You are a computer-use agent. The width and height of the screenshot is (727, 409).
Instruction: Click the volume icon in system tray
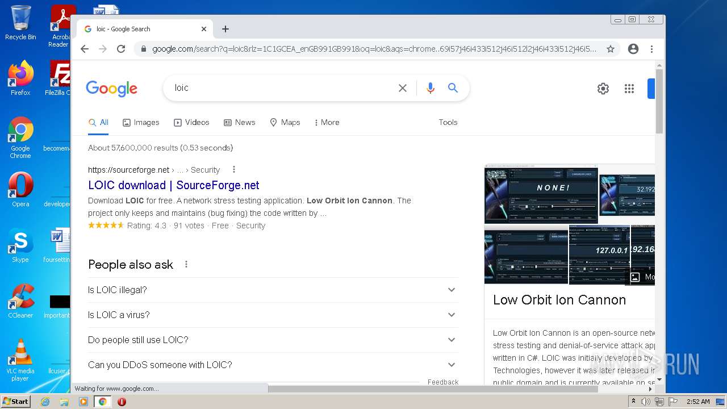coord(646,402)
